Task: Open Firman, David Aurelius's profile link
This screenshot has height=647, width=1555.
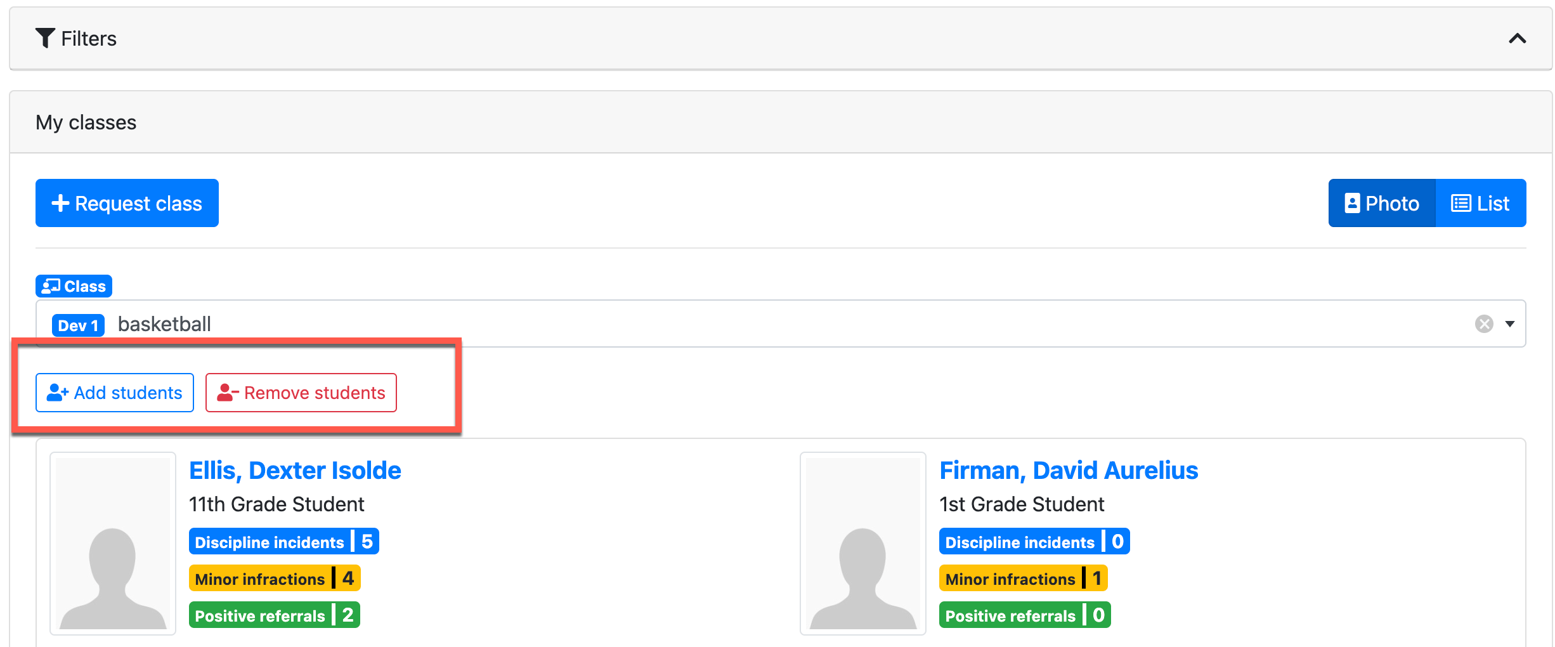Action: pyautogui.click(x=1069, y=471)
